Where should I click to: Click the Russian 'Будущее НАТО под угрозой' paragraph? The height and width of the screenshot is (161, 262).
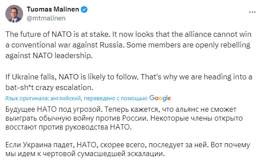[x=124, y=118]
